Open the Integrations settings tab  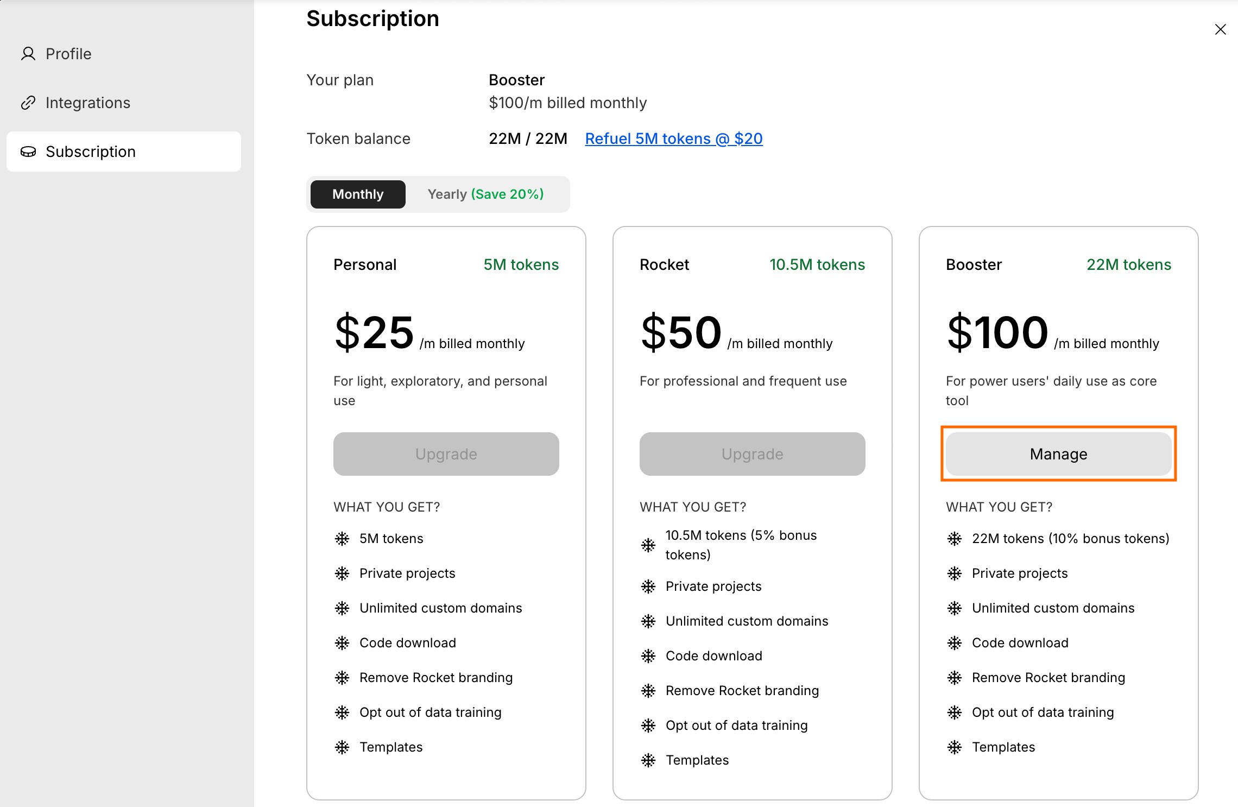88,103
